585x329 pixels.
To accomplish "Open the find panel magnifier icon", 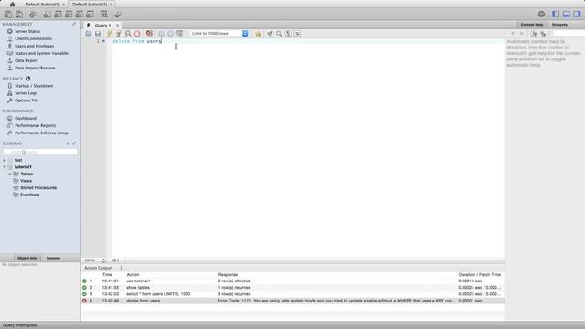I will click(279, 34).
